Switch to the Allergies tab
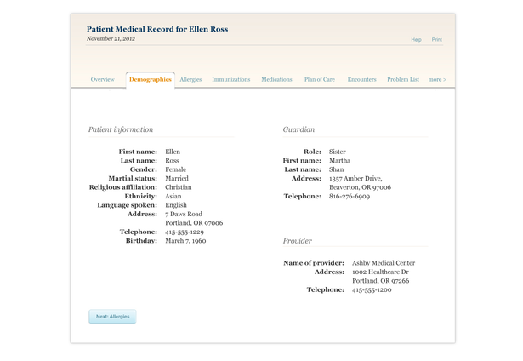Image resolution: width=523 pixels, height=361 pixels. tap(190, 79)
